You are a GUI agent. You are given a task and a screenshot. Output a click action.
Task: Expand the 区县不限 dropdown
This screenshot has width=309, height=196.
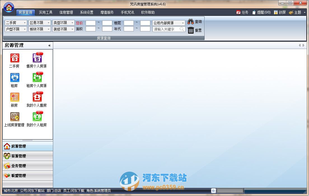click(48, 23)
